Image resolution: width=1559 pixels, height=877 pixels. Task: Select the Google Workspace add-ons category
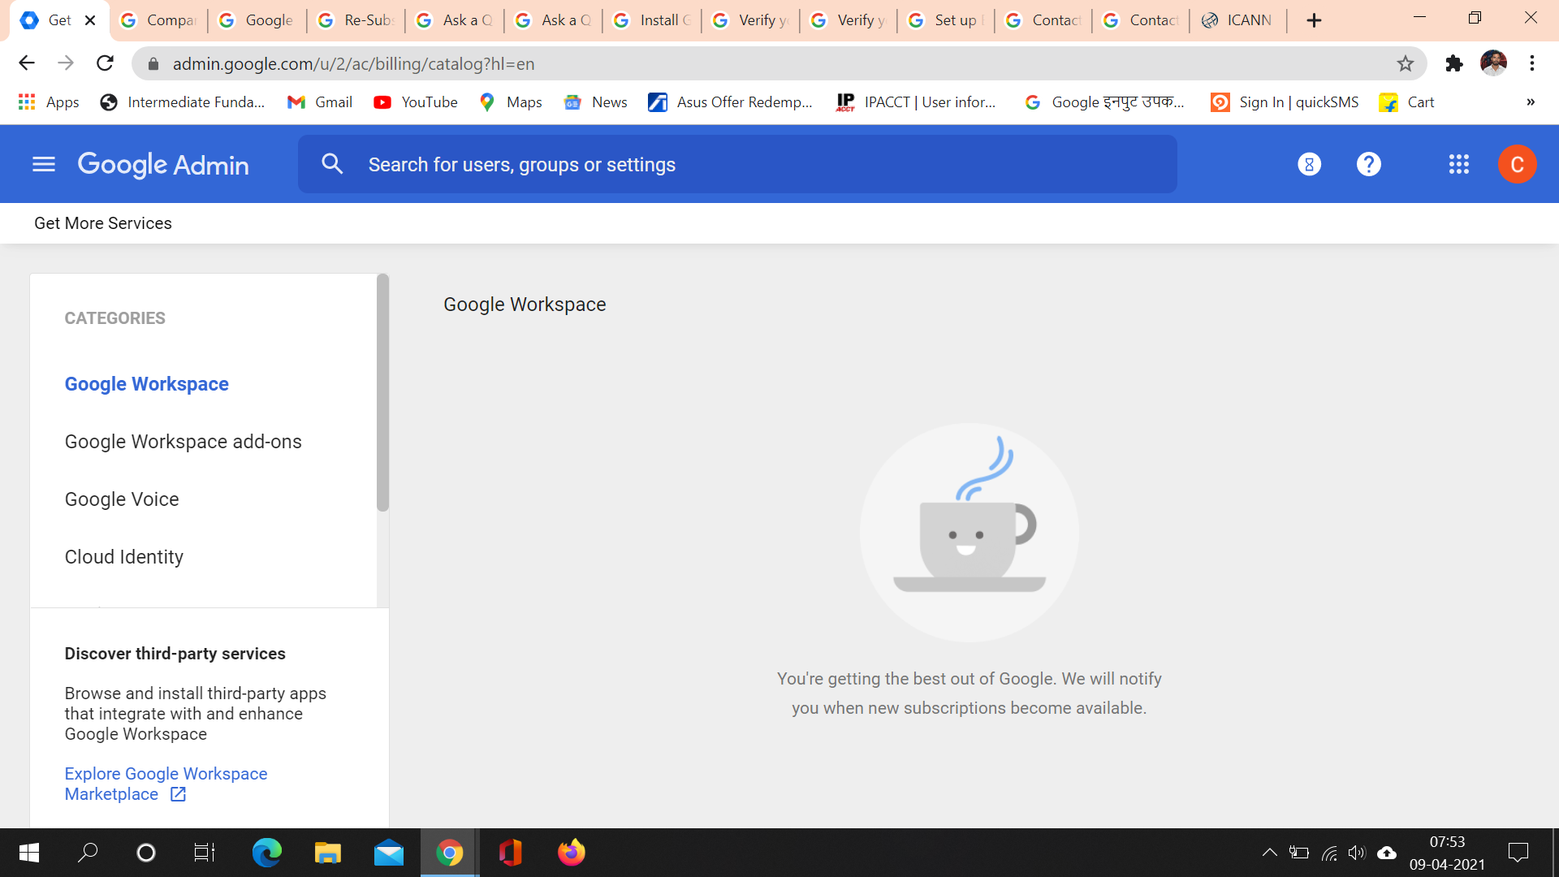(183, 442)
